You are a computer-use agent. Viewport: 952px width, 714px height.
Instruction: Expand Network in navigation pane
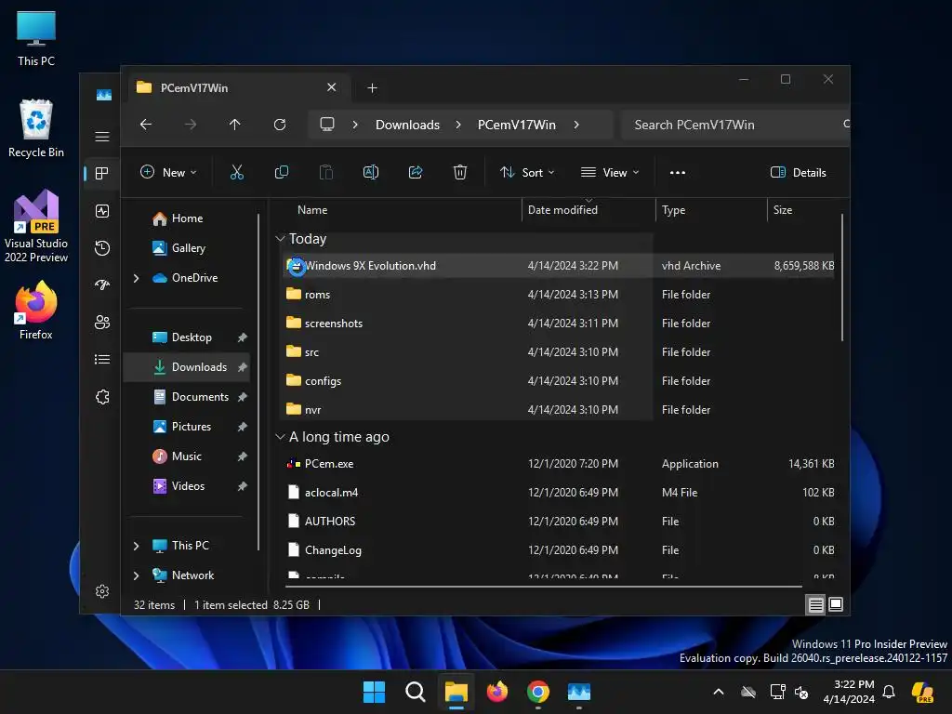tap(136, 575)
